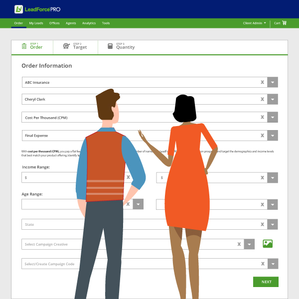Image resolution: width=299 pixels, height=299 pixels.
Task: Clear the Cheryl Clark selection with X
Action: (262, 99)
